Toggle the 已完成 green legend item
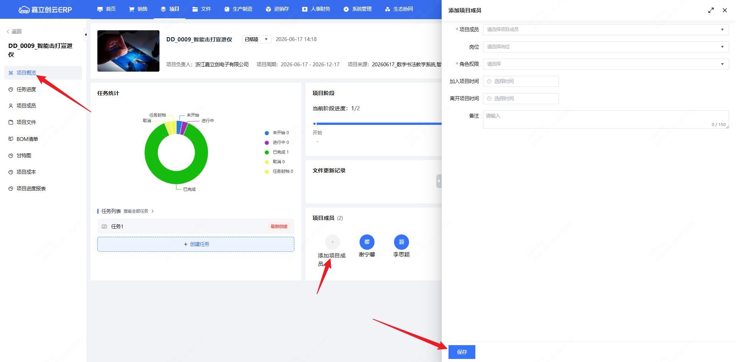736x362 pixels. tap(277, 152)
